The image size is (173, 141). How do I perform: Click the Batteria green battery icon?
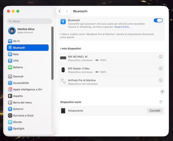(x=10, y=67)
